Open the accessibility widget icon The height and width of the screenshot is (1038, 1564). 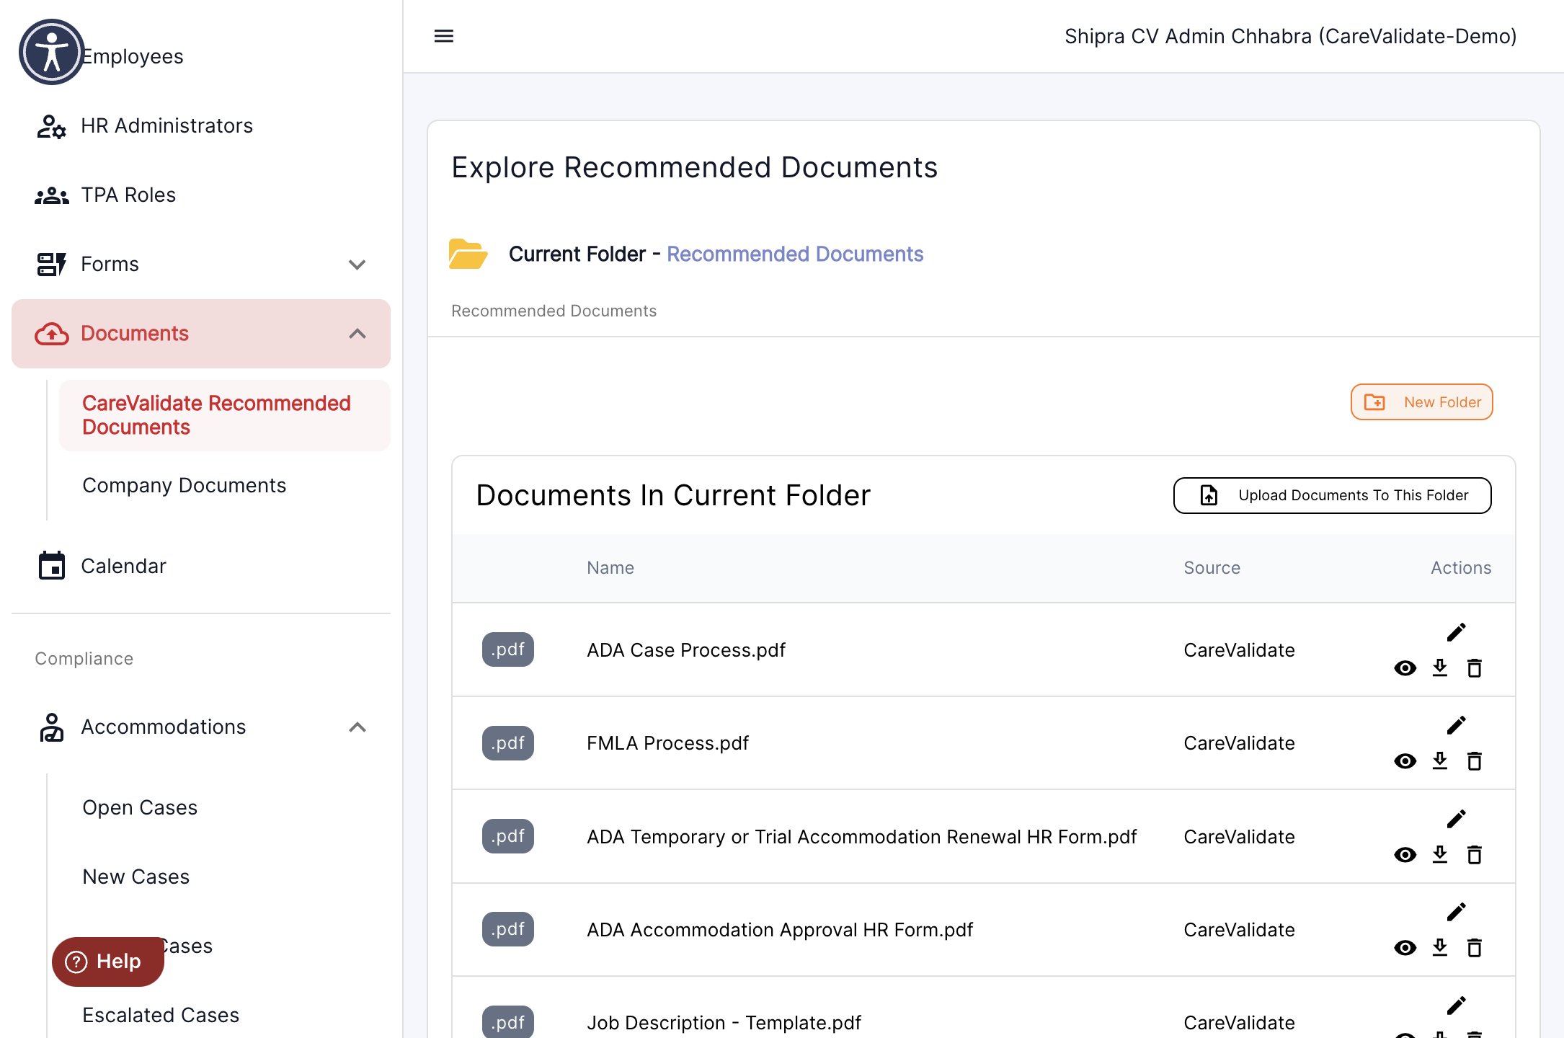click(x=52, y=52)
